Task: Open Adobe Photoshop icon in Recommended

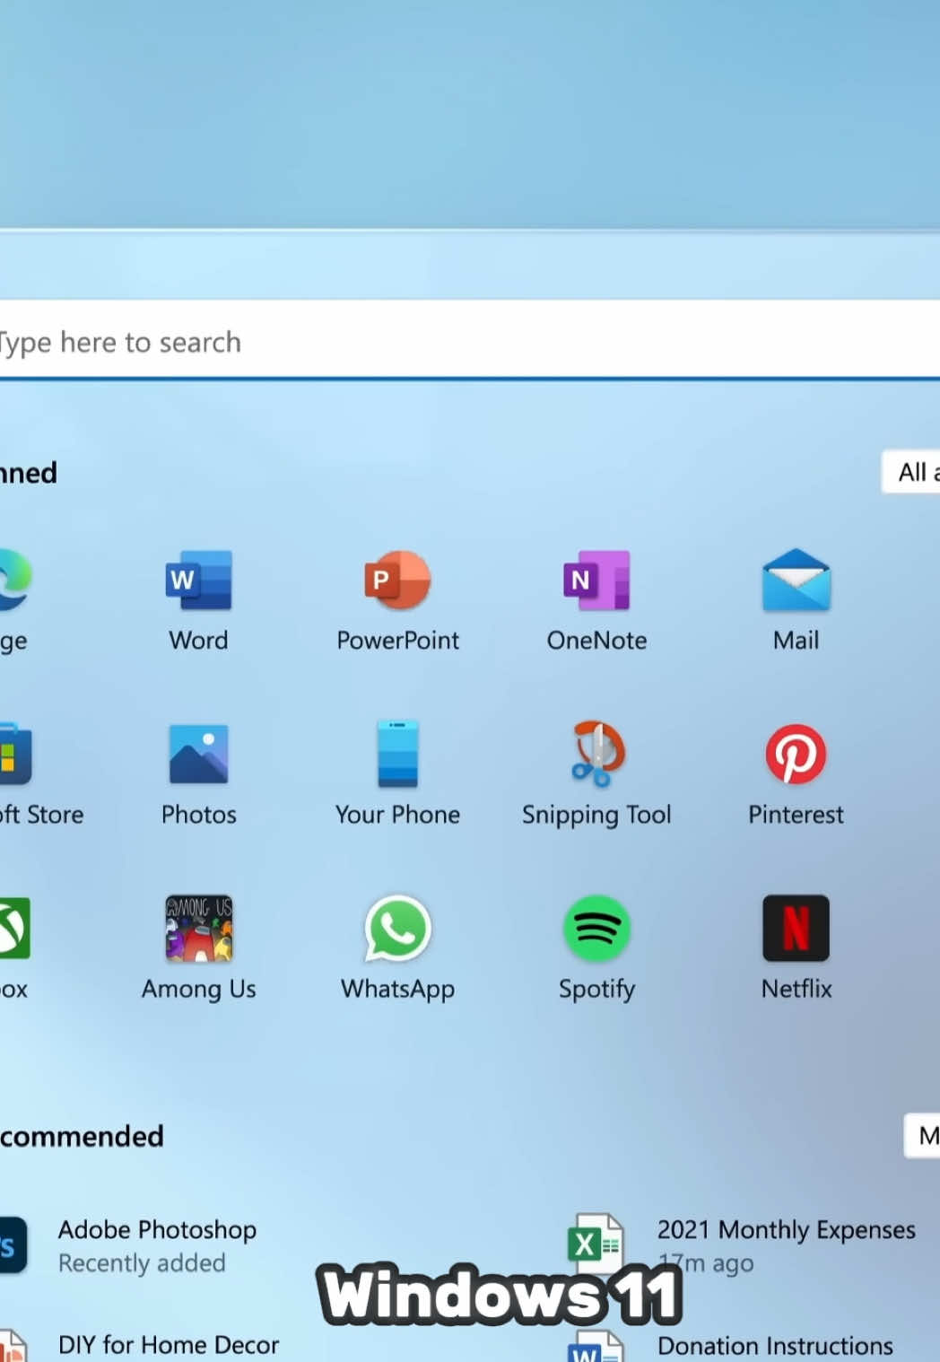Action: pyautogui.click(x=13, y=1245)
